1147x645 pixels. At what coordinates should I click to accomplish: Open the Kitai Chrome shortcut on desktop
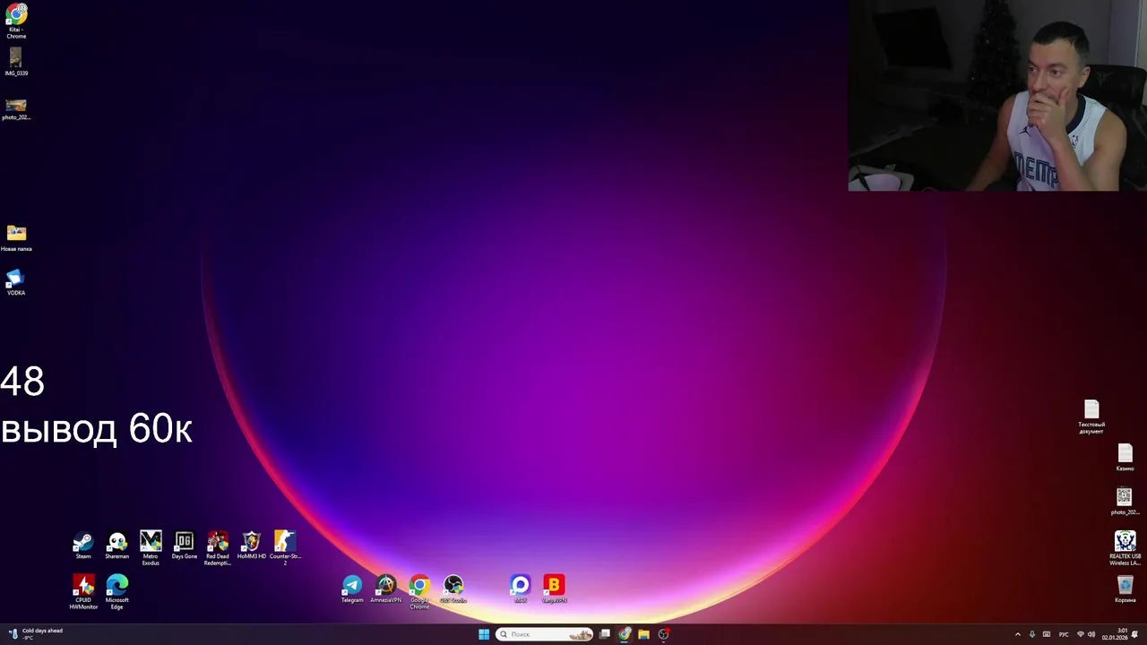(16, 20)
